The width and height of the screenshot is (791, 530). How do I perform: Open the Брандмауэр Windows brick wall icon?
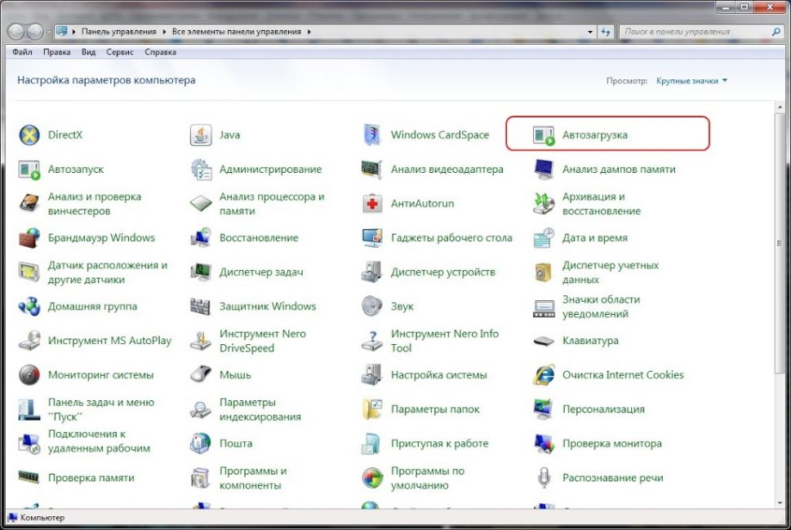[x=29, y=238]
